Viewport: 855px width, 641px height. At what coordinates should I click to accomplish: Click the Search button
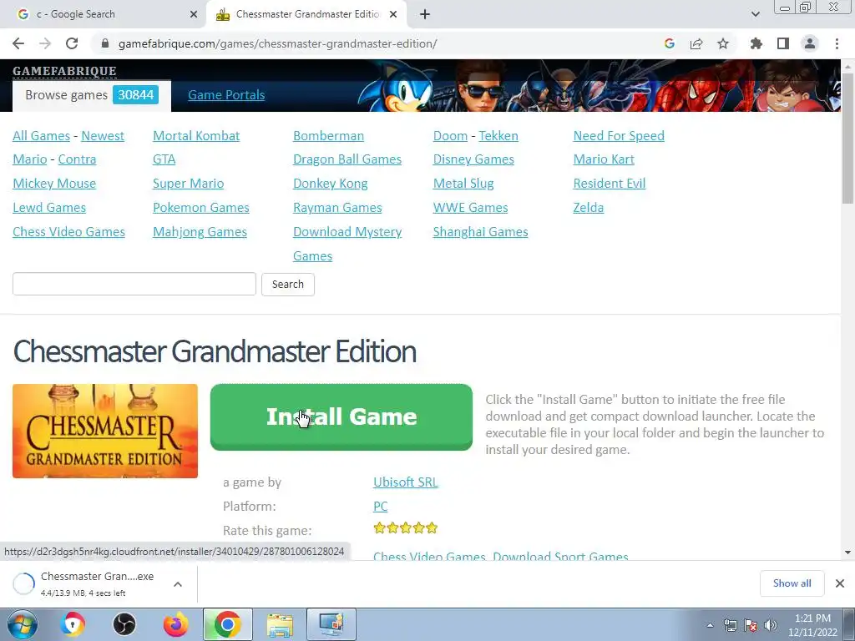[x=288, y=284]
